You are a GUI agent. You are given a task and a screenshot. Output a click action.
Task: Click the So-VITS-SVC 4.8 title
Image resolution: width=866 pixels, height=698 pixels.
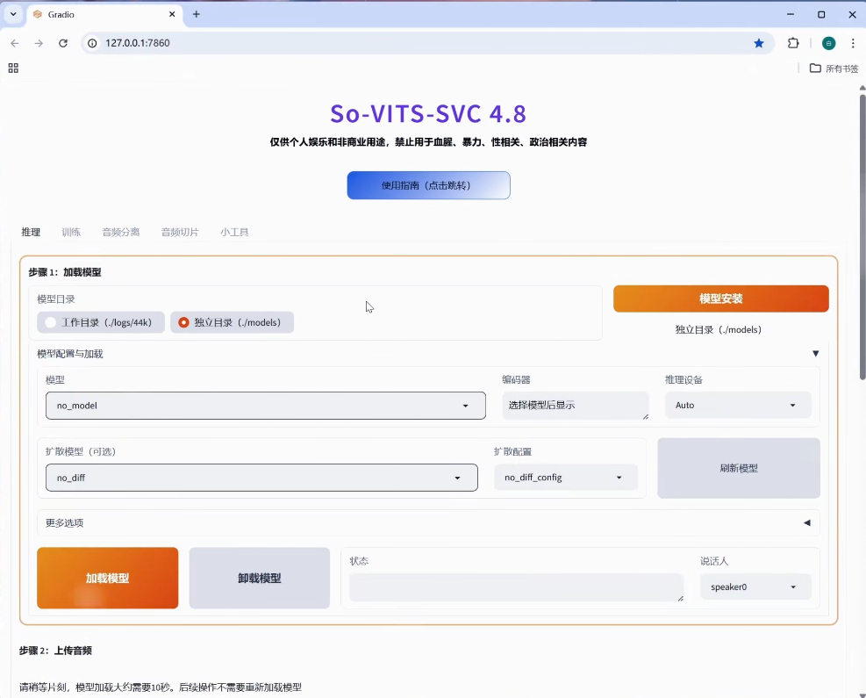[428, 114]
